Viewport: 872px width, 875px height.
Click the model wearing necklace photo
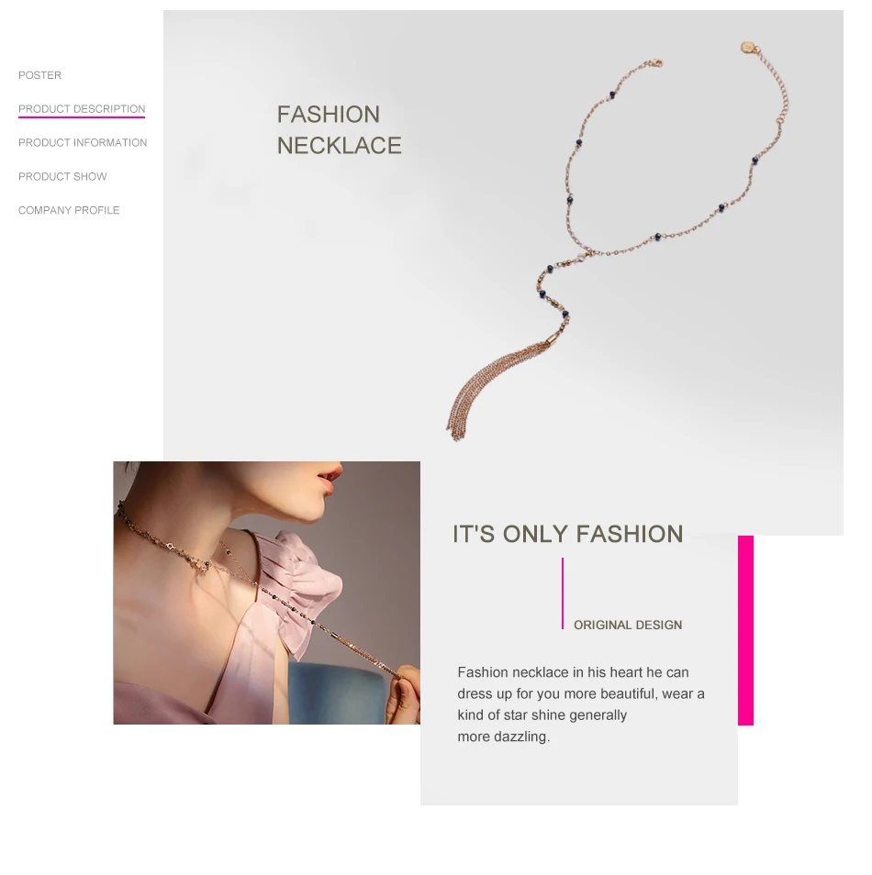[266, 593]
